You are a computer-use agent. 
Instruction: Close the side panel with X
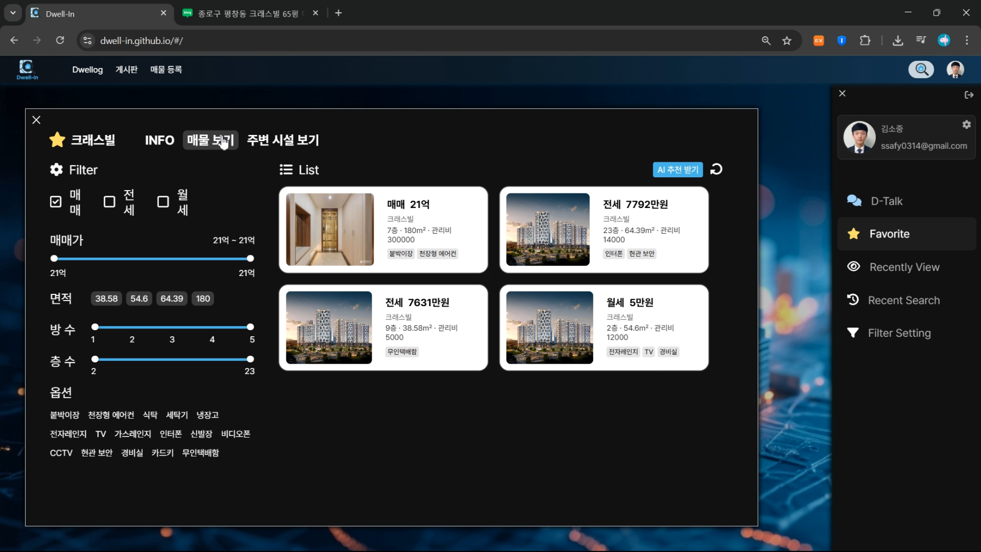tap(842, 94)
